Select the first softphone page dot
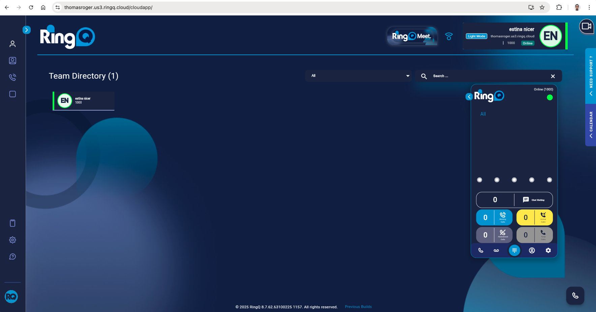The image size is (596, 312). pyautogui.click(x=480, y=180)
